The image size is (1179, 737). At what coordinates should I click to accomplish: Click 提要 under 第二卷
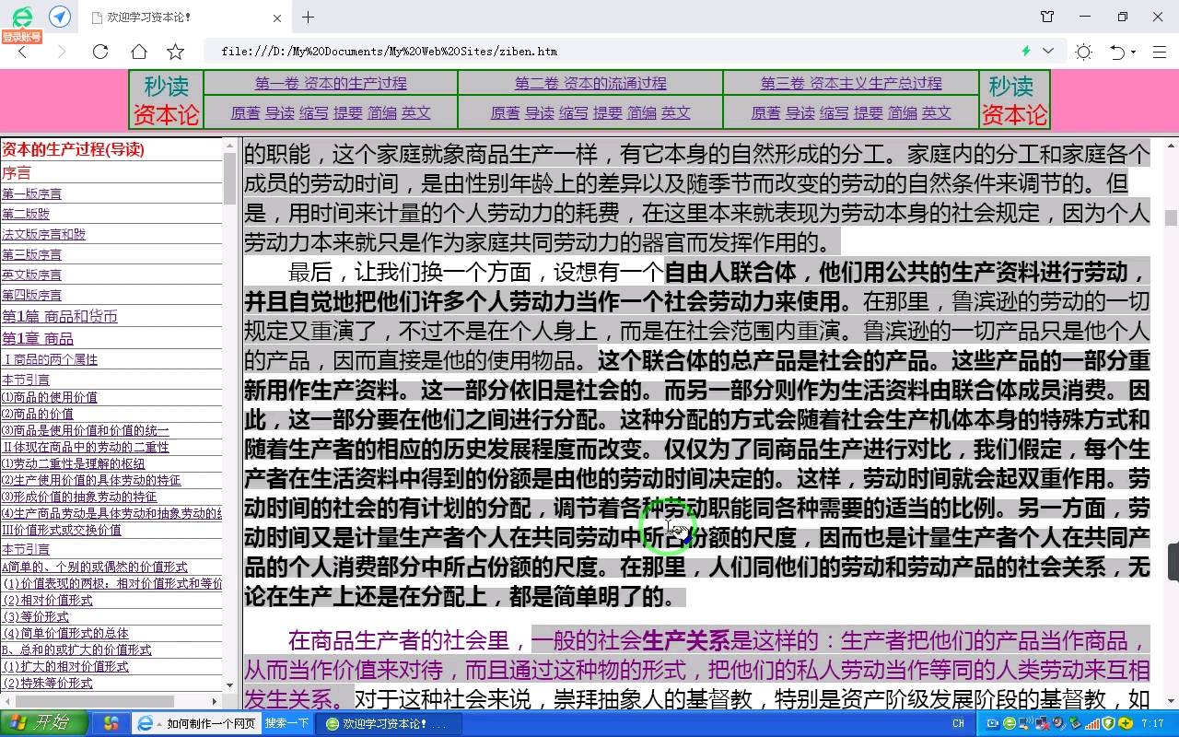pyautogui.click(x=608, y=112)
